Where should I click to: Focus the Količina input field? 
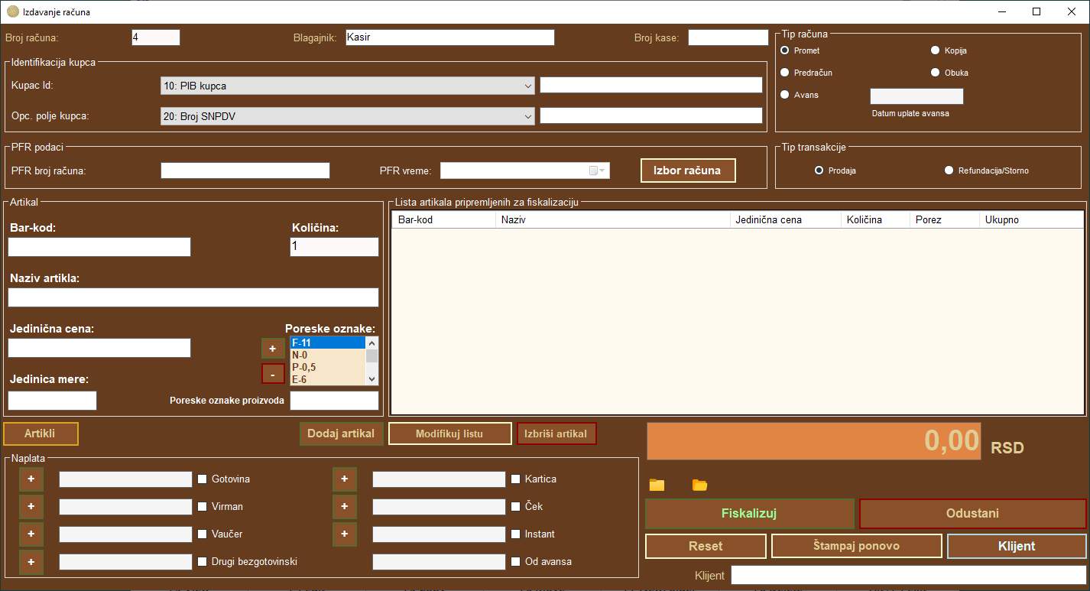pos(334,247)
